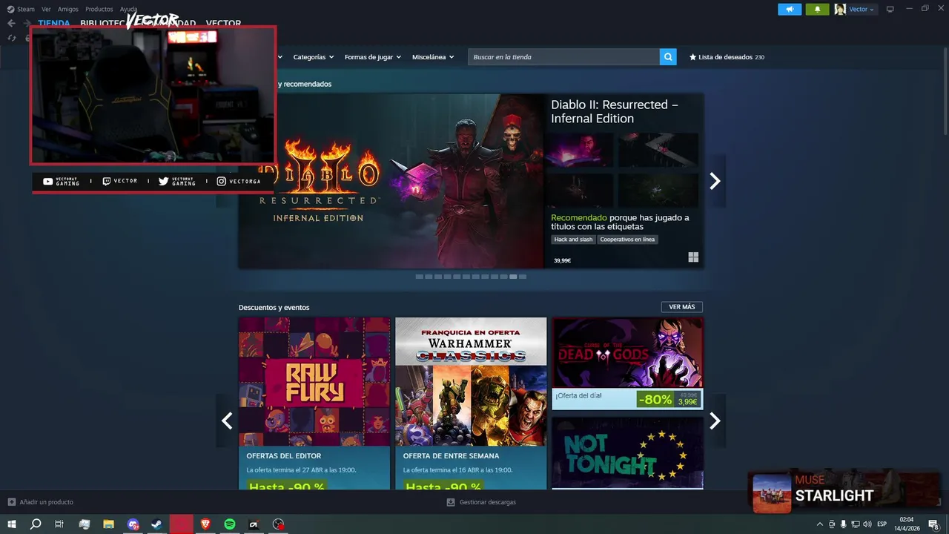Open Brave browser from the taskbar
The height and width of the screenshot is (534, 949).
(205, 524)
